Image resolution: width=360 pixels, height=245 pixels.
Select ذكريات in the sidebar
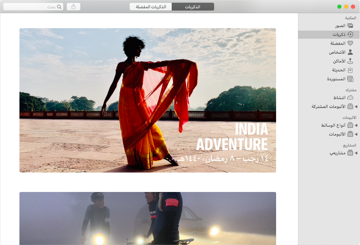[x=329, y=34]
